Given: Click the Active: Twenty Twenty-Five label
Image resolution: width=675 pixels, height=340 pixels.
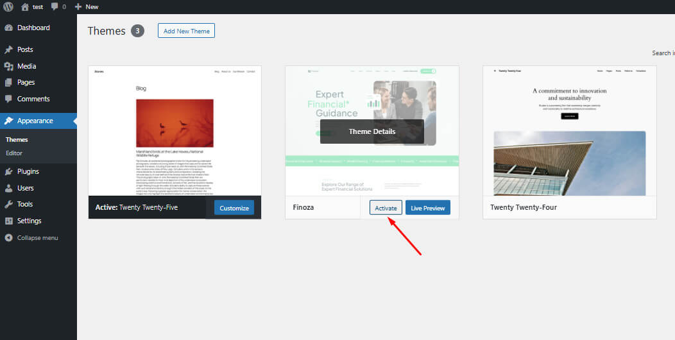Looking at the screenshot, I should pyautogui.click(x=137, y=207).
